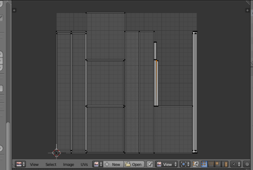Screen dimensions: 253x170
Task: Open the View mode dropdown
Action: tap(166, 164)
